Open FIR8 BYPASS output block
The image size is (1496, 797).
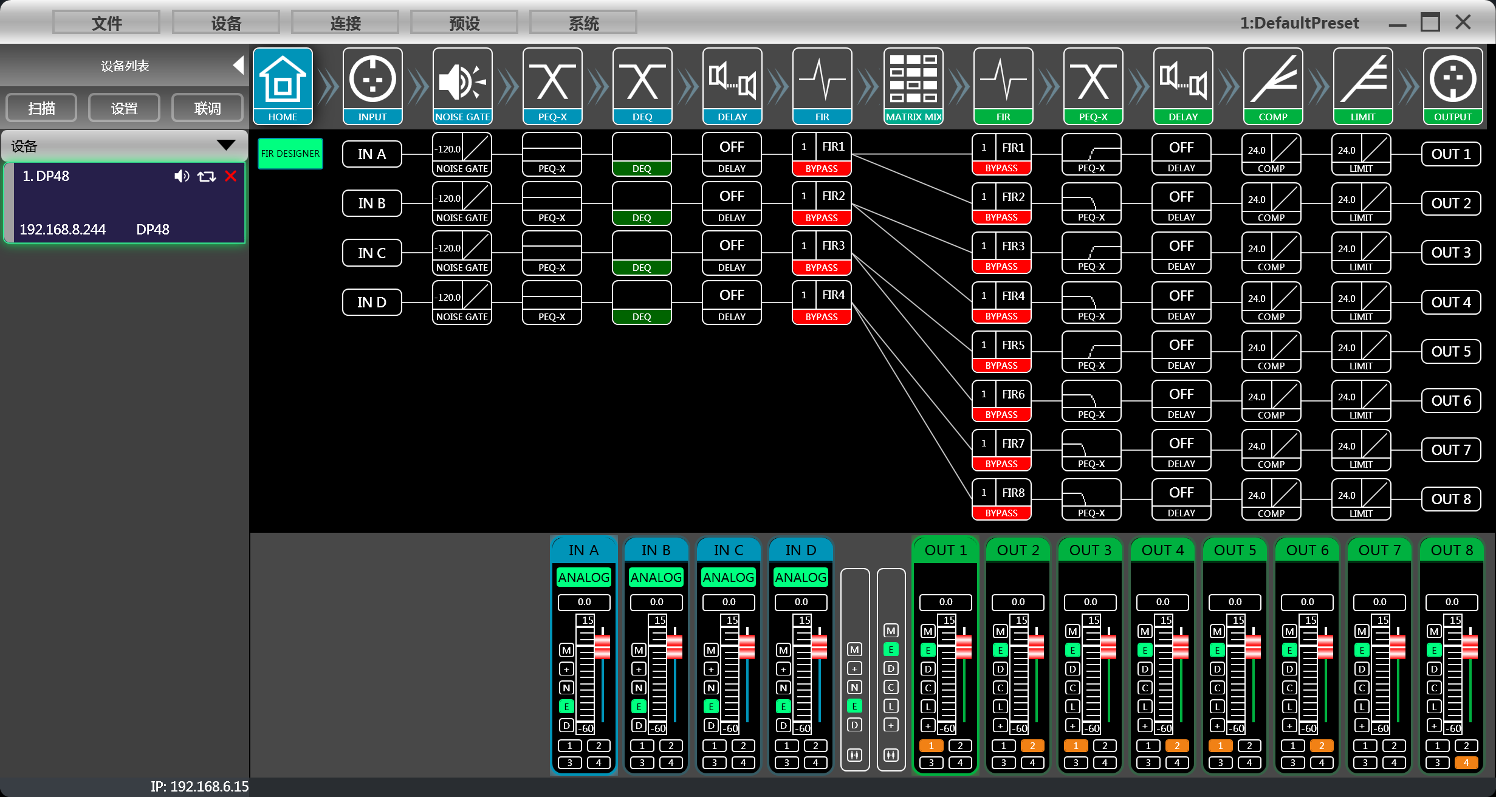1001,499
